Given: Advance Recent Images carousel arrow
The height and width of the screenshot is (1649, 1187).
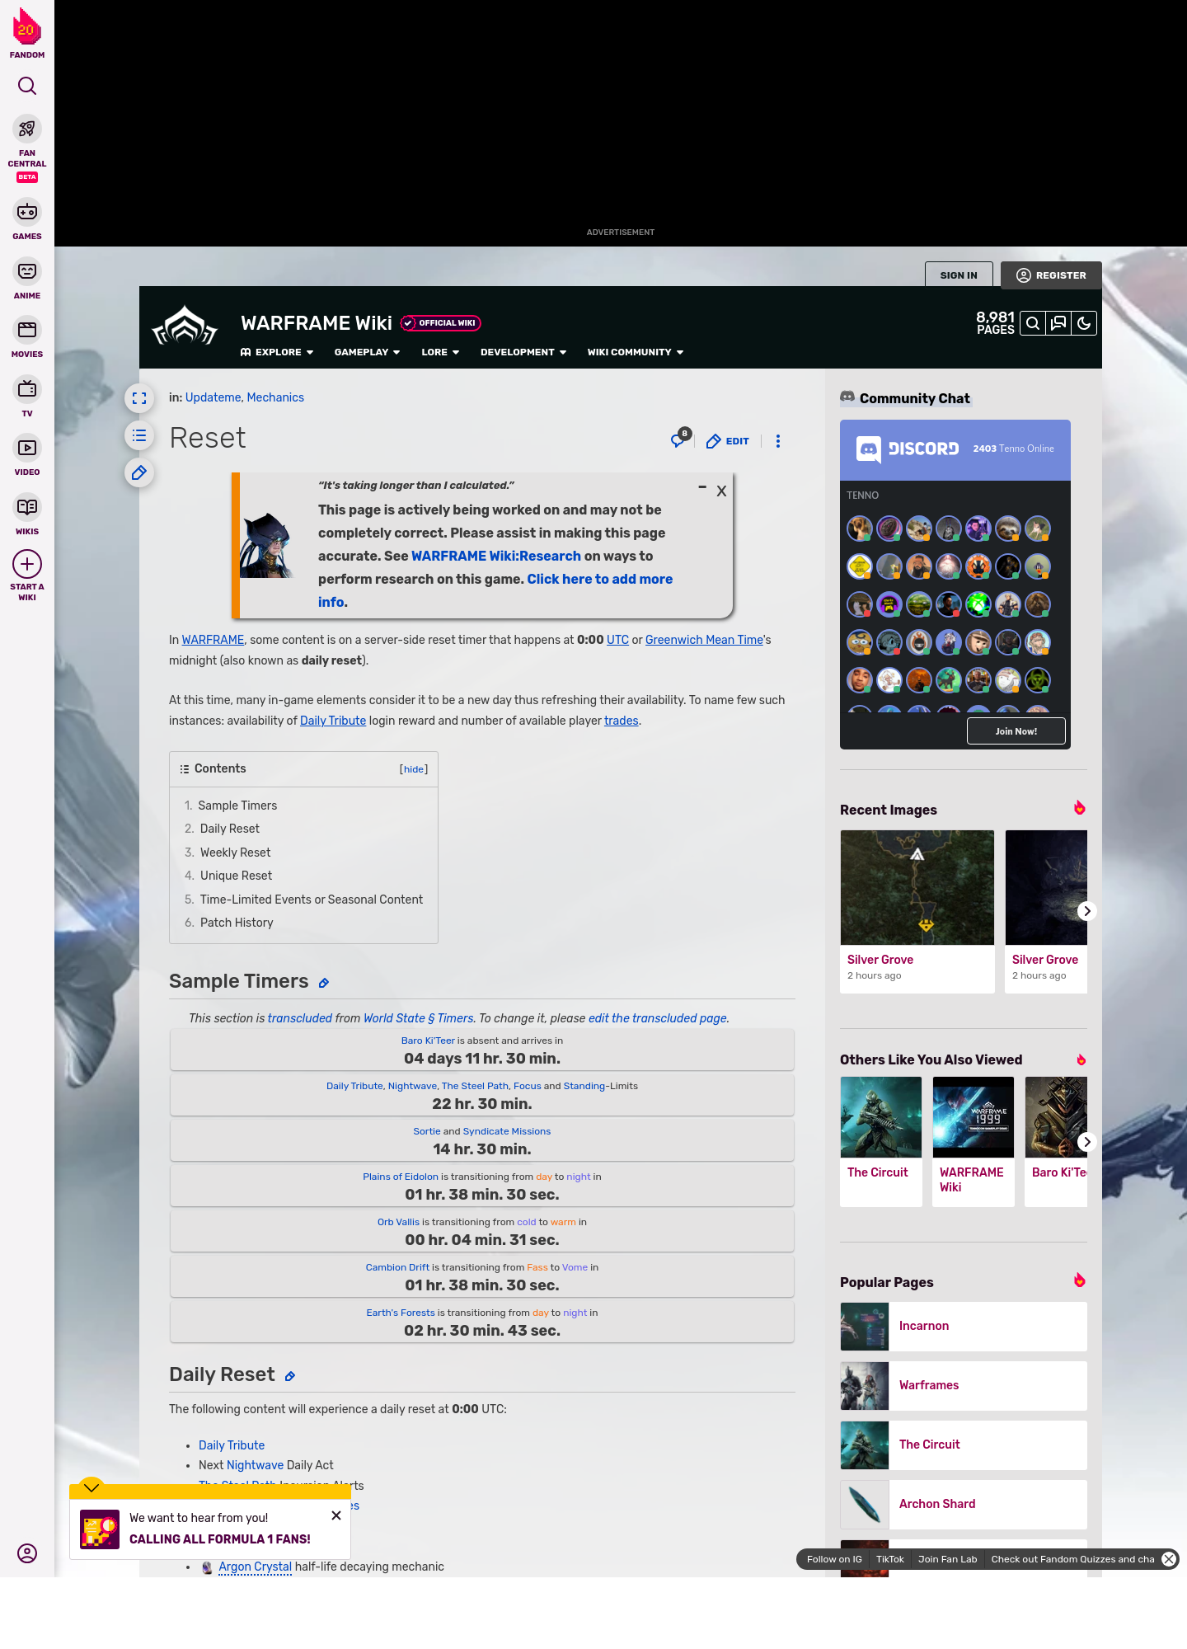Looking at the screenshot, I should point(1087,911).
